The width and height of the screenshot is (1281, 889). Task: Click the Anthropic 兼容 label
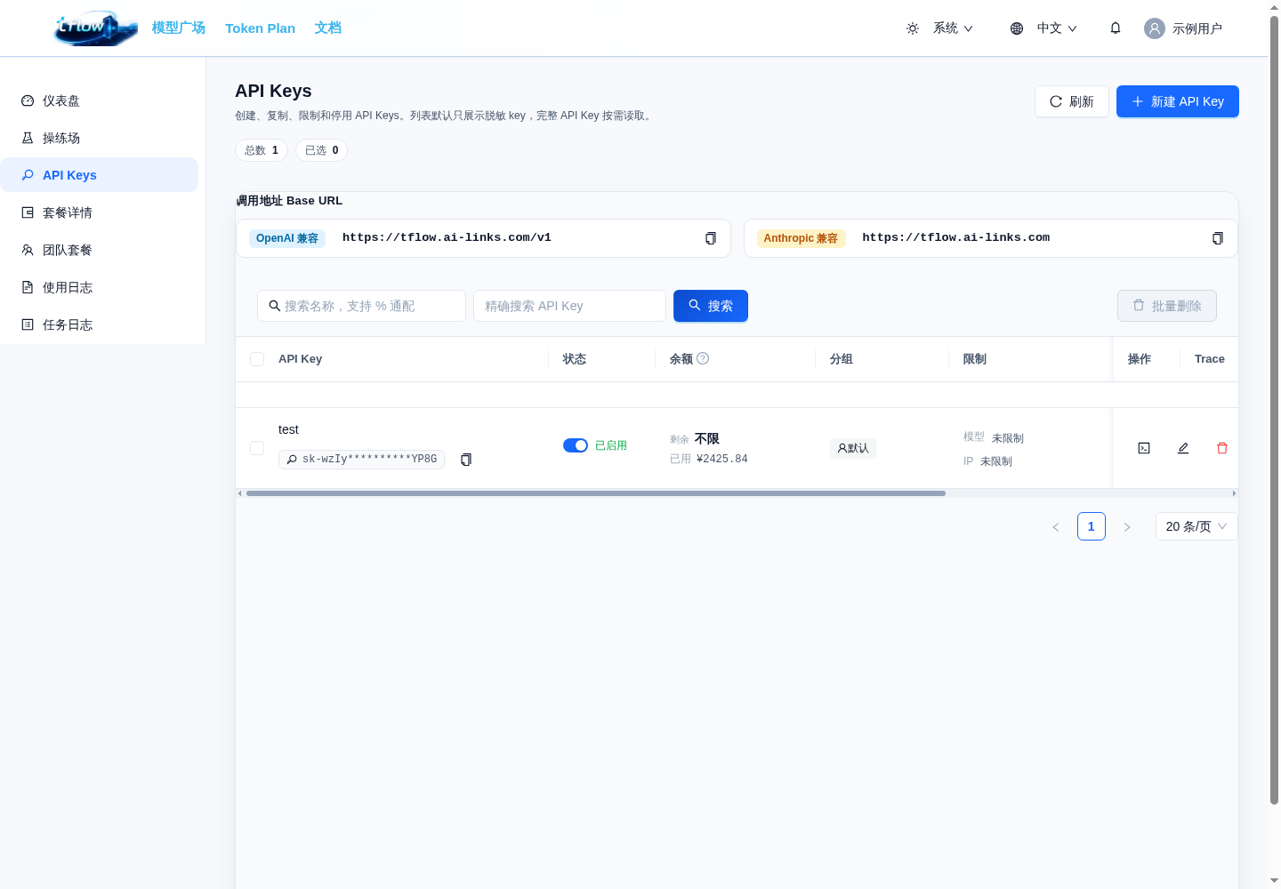[801, 238]
